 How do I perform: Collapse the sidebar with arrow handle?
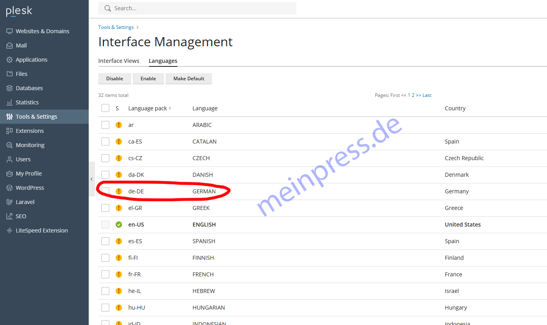click(x=91, y=179)
